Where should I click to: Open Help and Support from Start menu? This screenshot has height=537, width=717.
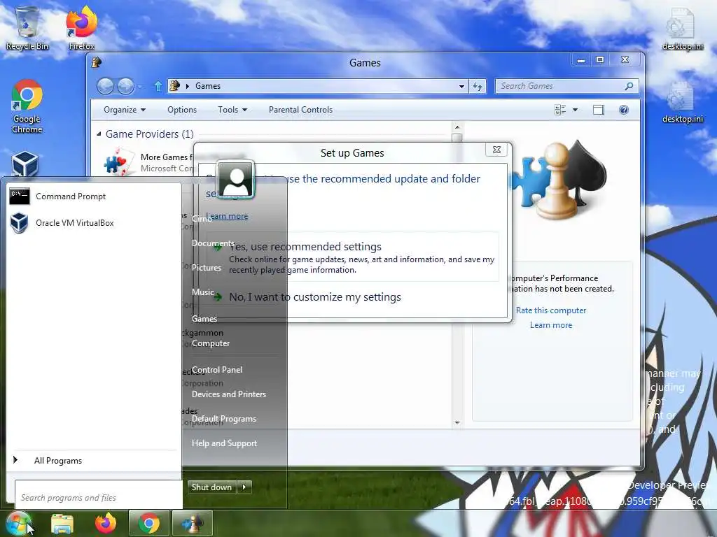[x=224, y=443]
